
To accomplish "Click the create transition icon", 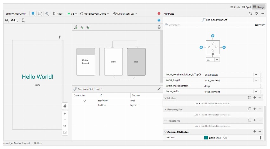I will [82, 27].
